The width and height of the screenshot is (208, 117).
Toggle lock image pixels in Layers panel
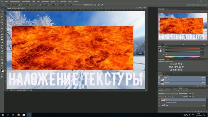(168, 97)
